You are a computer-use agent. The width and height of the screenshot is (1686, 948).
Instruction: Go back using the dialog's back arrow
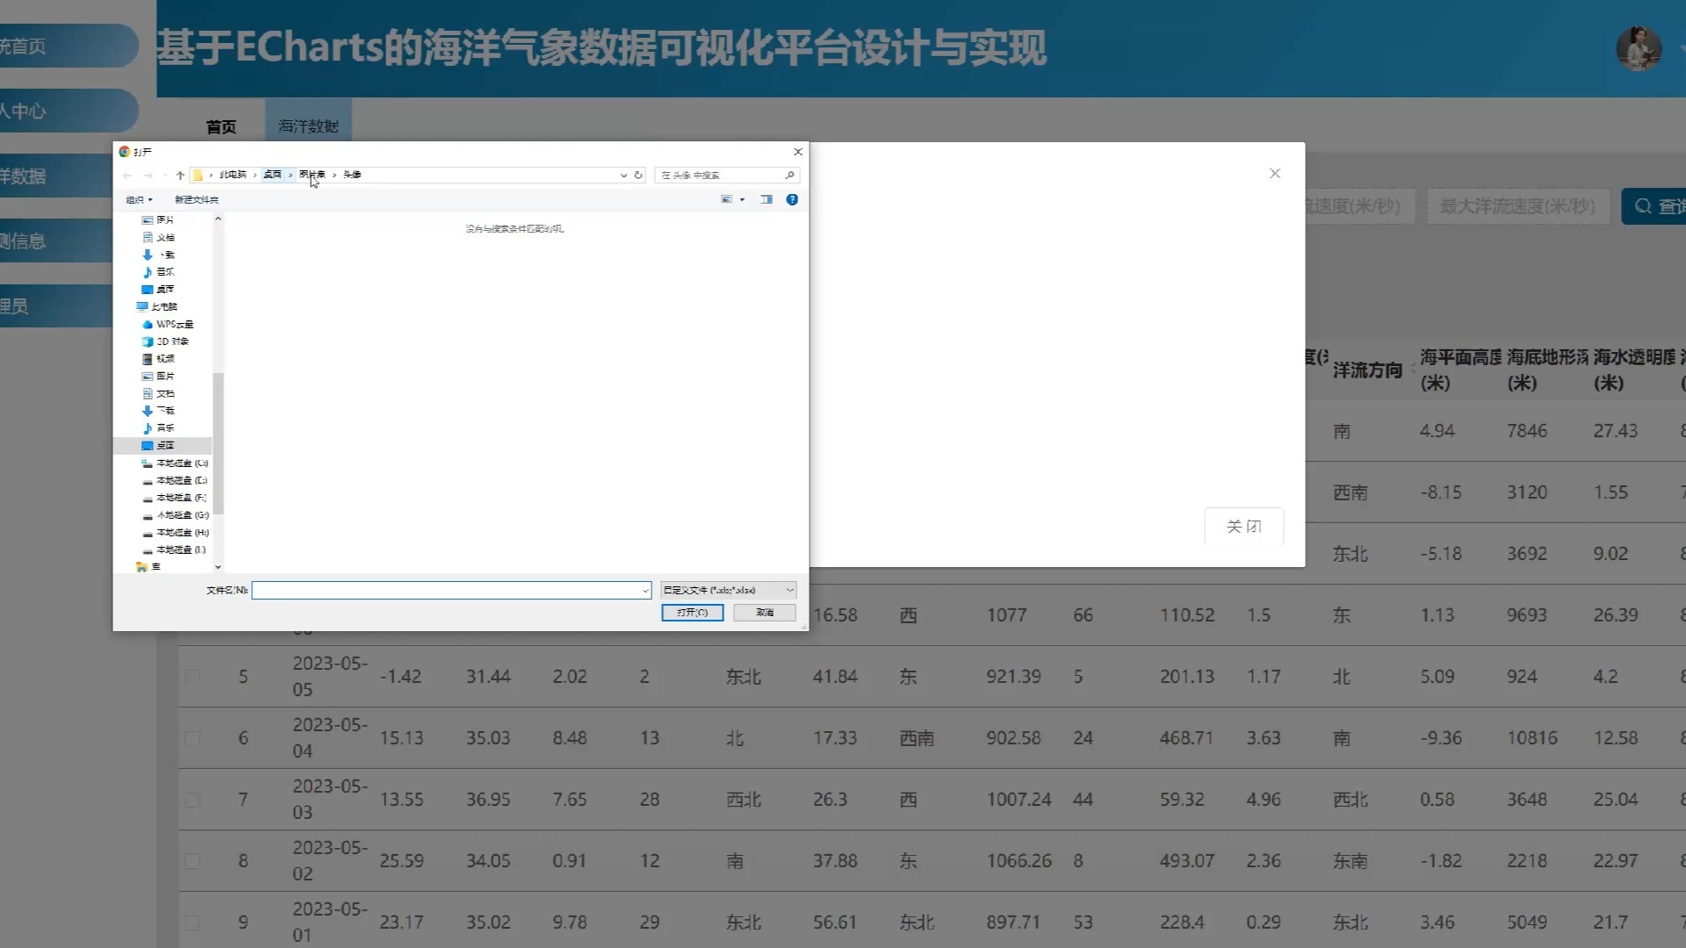coord(126,176)
